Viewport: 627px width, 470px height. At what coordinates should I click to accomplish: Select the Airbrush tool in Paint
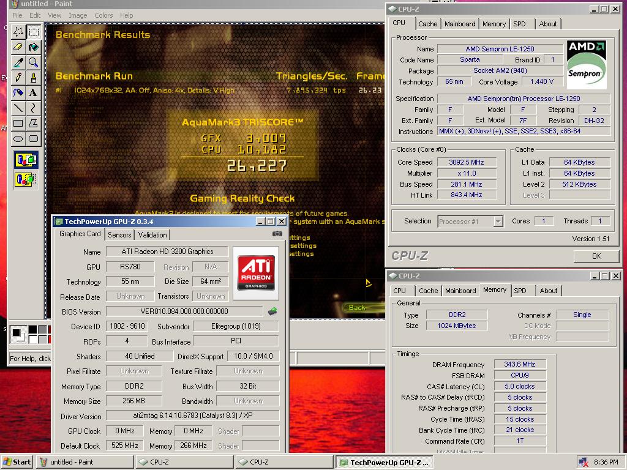point(18,92)
